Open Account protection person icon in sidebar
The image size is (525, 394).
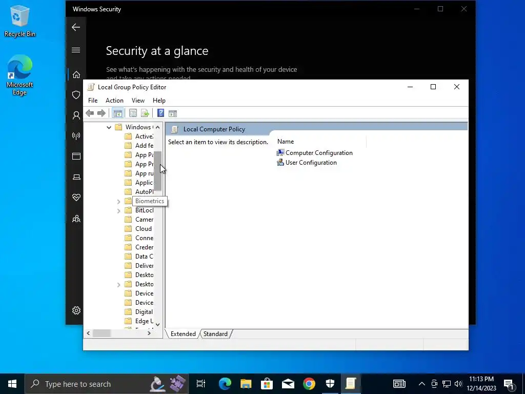[x=76, y=115]
